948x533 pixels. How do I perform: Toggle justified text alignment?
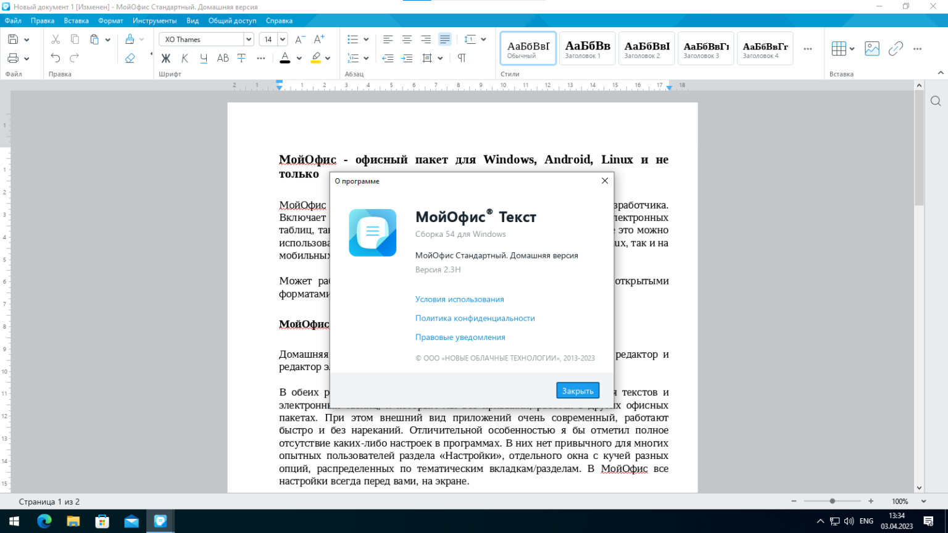(444, 39)
